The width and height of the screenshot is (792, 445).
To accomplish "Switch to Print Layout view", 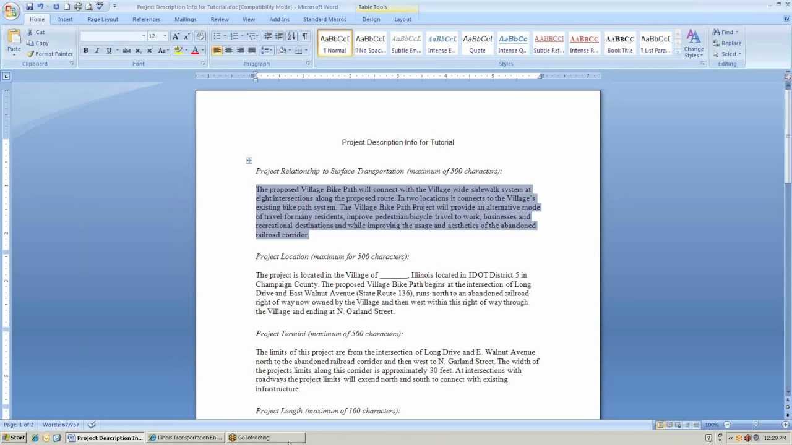I will [x=660, y=425].
